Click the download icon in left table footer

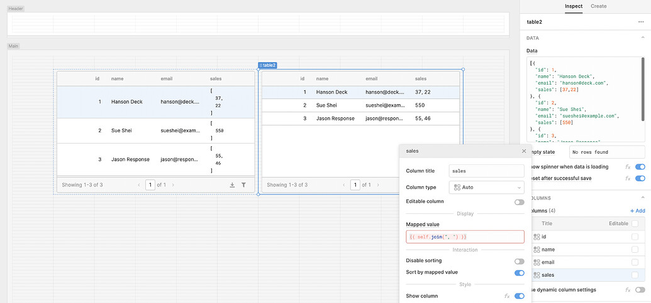click(x=233, y=185)
